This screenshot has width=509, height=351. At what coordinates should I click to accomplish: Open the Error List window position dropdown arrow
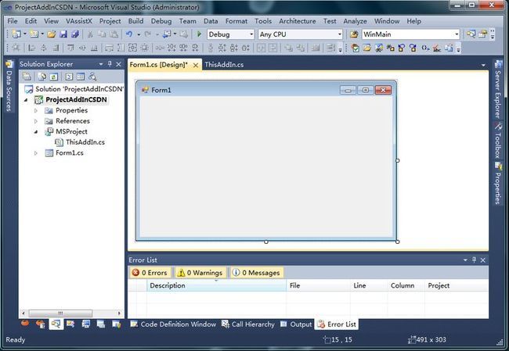point(465,260)
